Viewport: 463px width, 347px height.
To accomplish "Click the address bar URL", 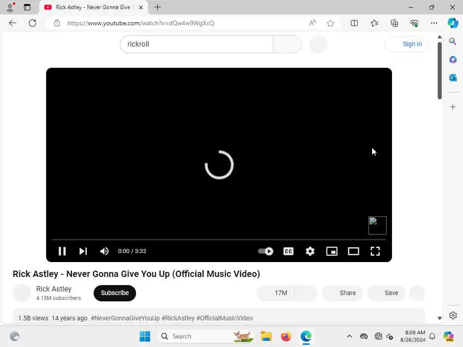I will point(141,23).
